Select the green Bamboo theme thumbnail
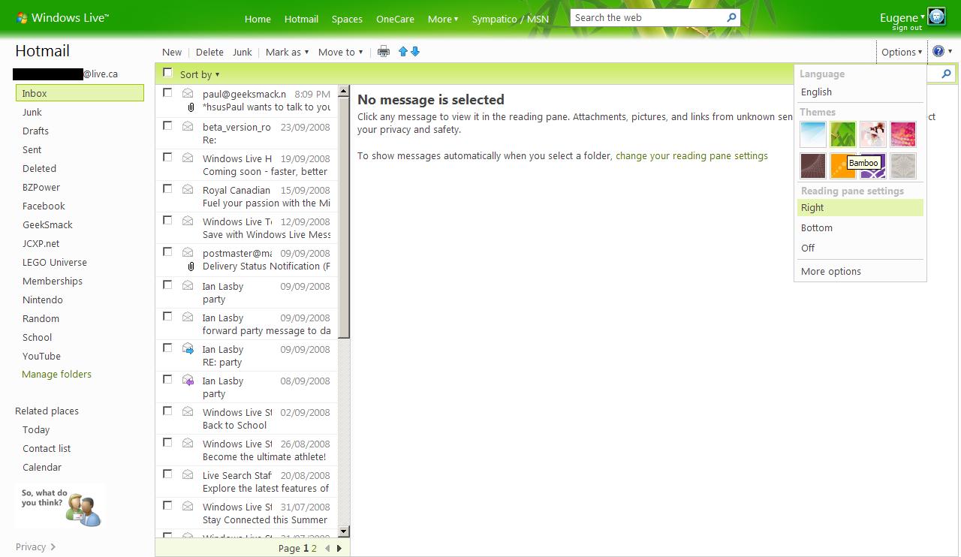961x557 pixels. [x=843, y=134]
